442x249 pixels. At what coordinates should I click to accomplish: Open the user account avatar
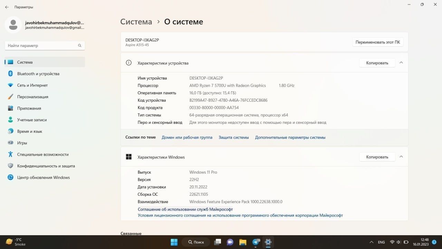coord(13,25)
